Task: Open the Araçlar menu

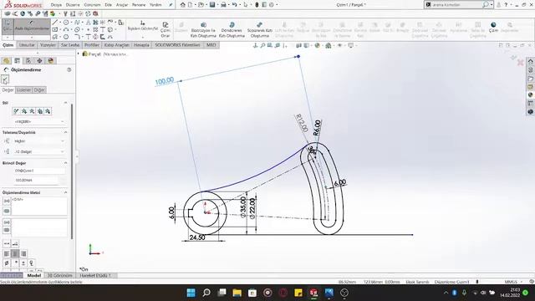Action: 122,5
